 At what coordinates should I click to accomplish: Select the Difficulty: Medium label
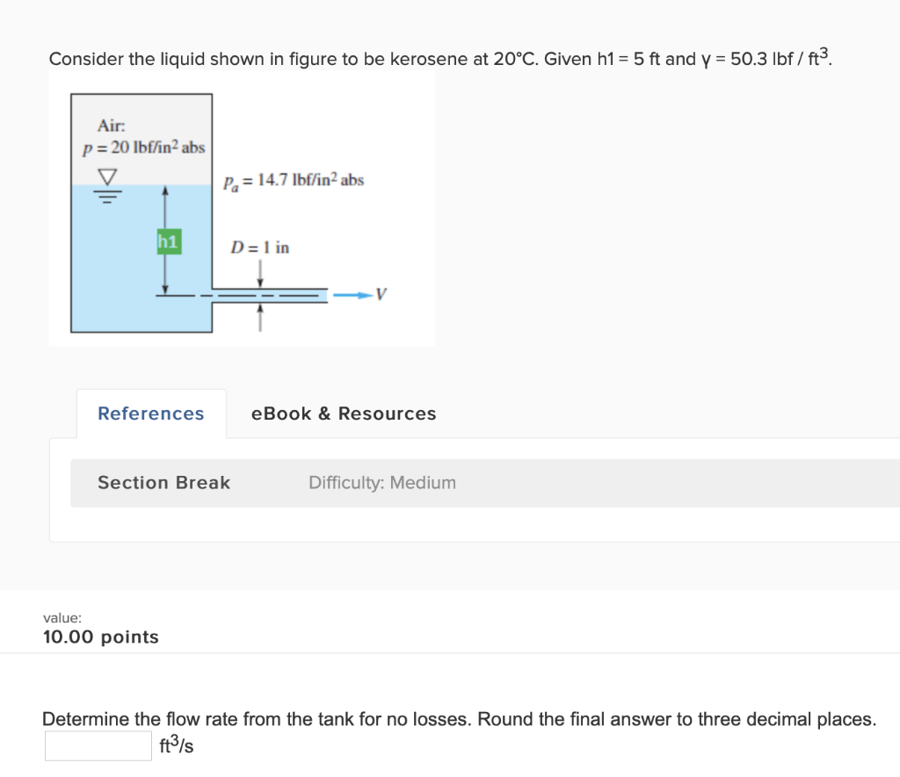(x=381, y=482)
